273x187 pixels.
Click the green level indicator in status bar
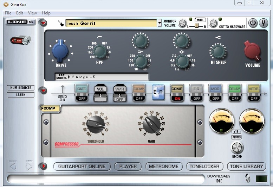[261, 179]
